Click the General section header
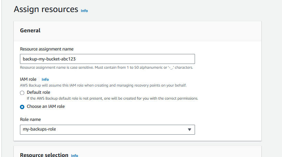The height and width of the screenshot is (157, 282). tap(30, 31)
